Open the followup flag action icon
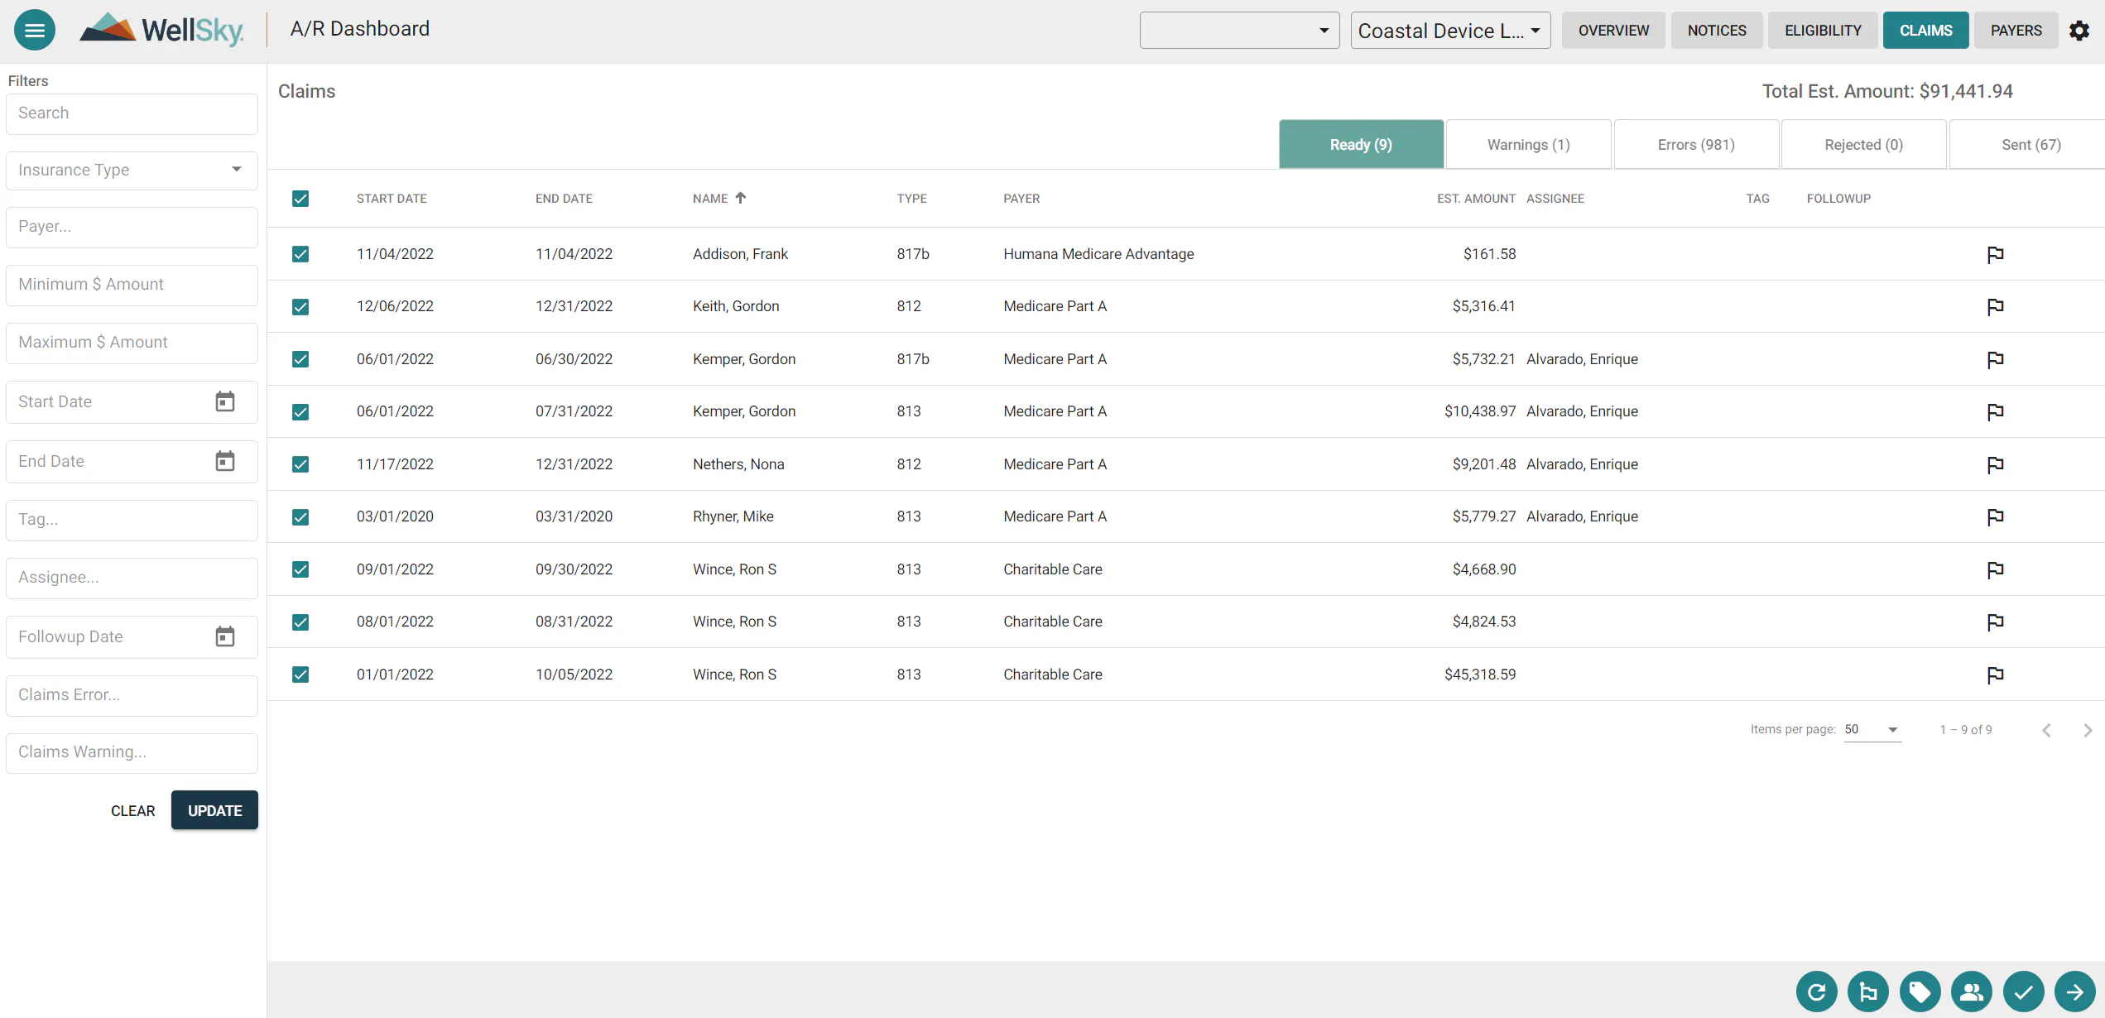2105x1018 pixels. pos(1868,991)
